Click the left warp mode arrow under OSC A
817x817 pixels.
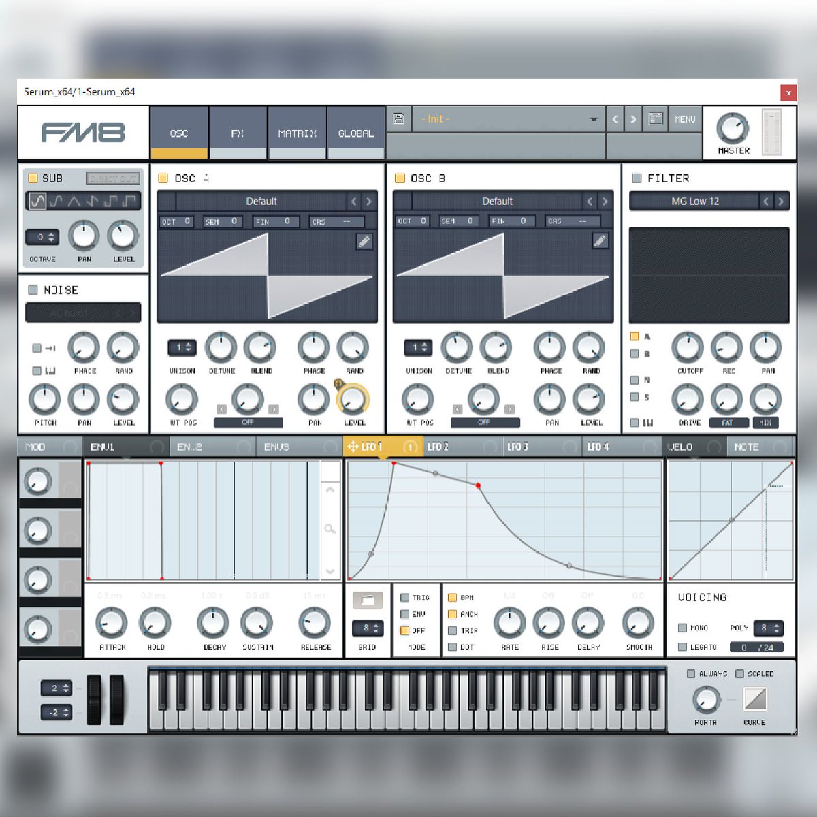[x=221, y=409]
